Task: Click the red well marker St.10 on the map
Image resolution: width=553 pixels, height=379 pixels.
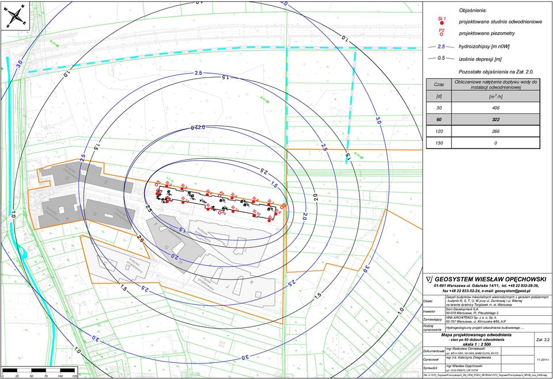Action: [x=254, y=215]
